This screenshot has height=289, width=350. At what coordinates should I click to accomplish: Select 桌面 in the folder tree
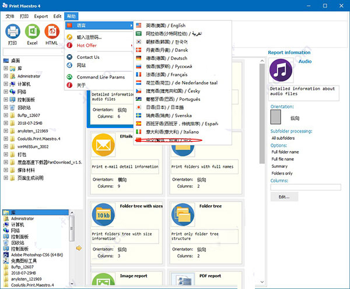pyautogui.click(x=15, y=61)
